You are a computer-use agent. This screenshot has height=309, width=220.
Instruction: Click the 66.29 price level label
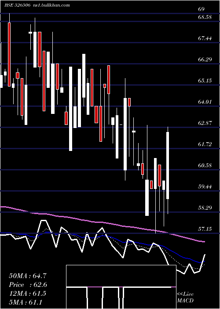pyautogui.click(x=205, y=59)
